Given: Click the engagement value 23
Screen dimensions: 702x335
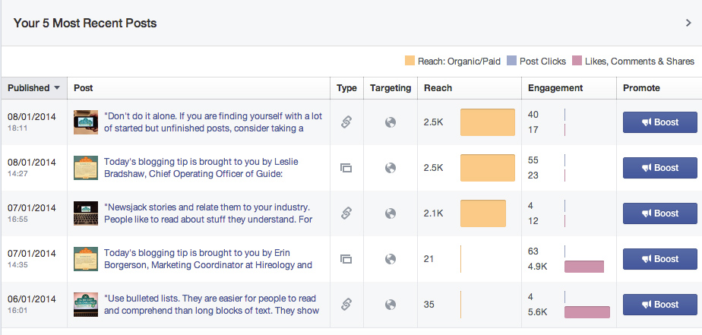Looking at the screenshot, I should click(x=533, y=175).
